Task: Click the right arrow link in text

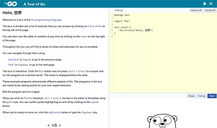Action: tap(55, 112)
